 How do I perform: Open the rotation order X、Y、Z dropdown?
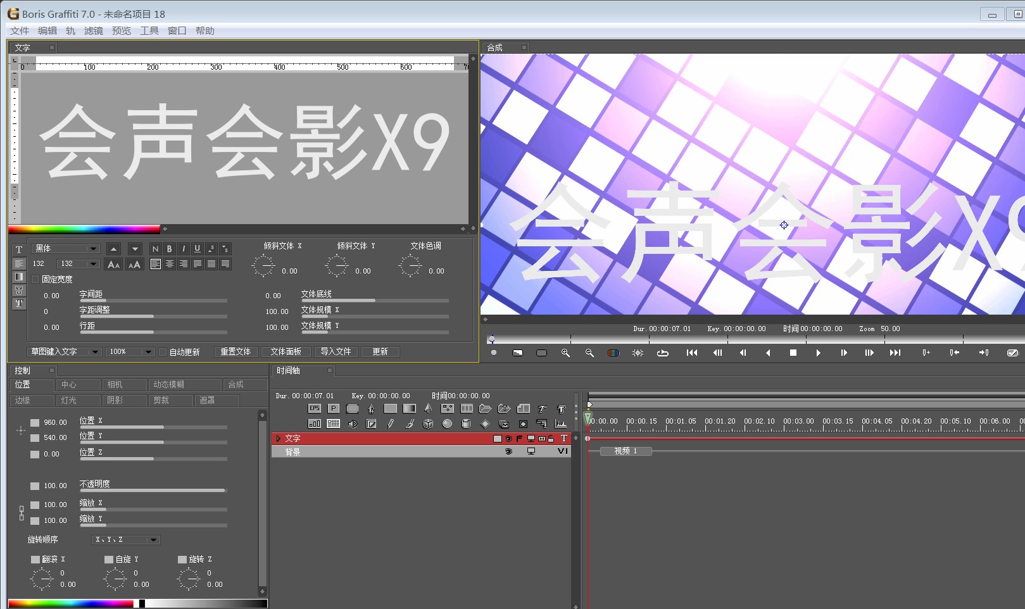coord(126,540)
